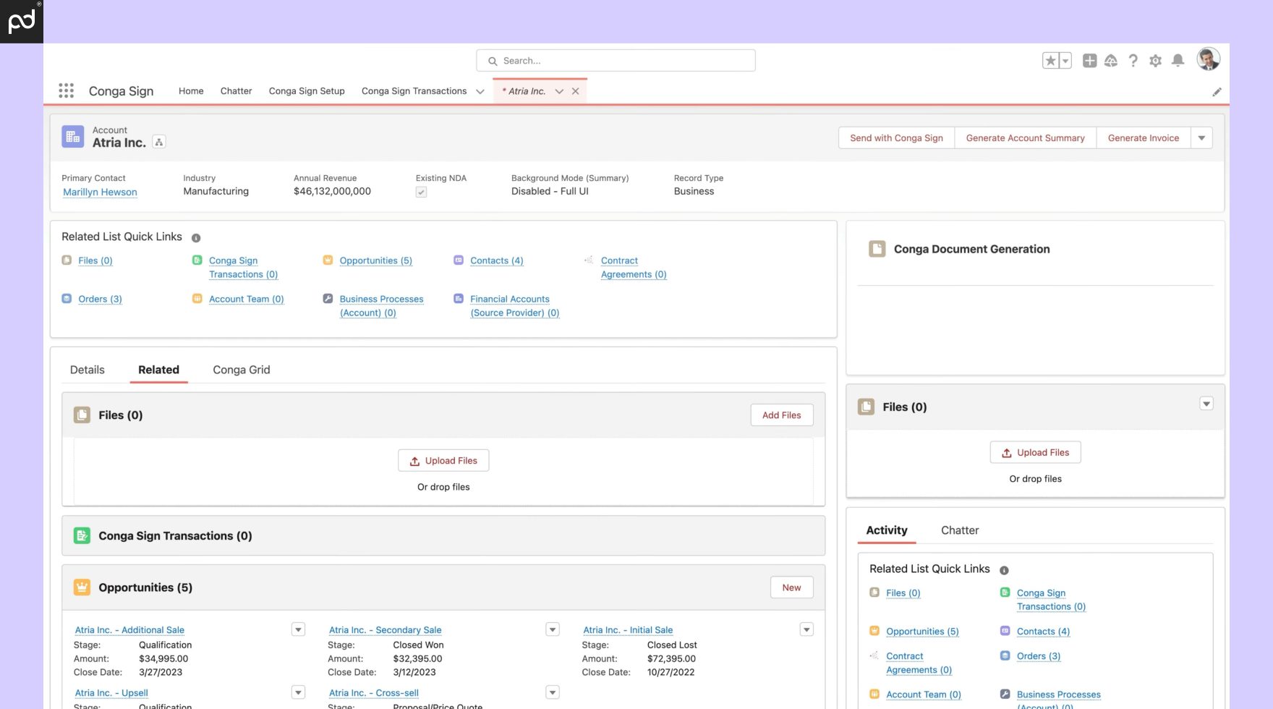Open actions for Atria Inc. - Additional Sale
The image size is (1273, 709).
[x=298, y=629]
